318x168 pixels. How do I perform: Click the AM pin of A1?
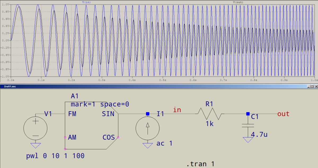(x=72, y=138)
